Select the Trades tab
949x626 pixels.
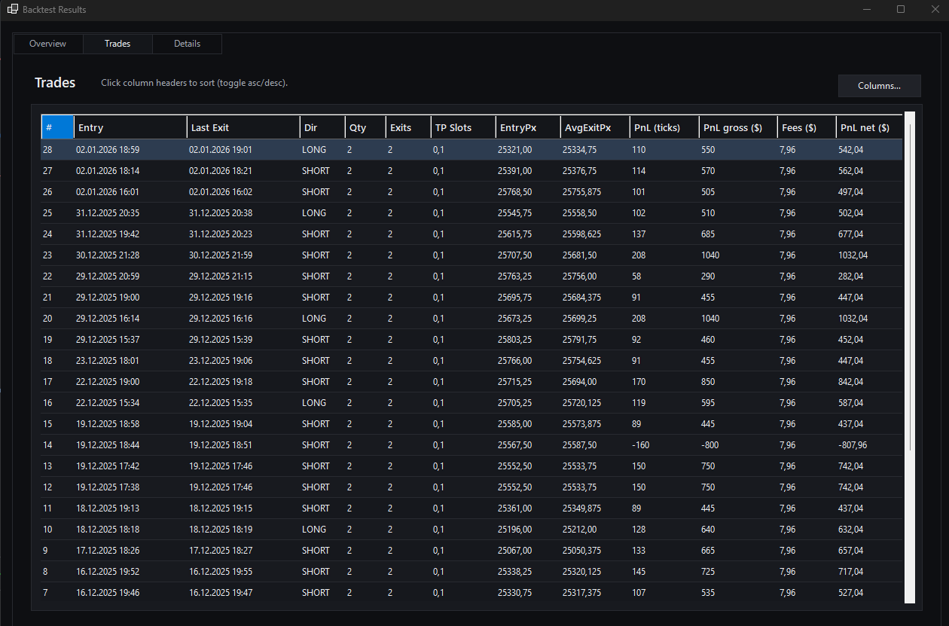pyautogui.click(x=117, y=44)
